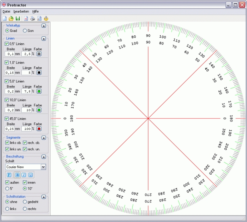Toggle the underline (U) font style button
Image resolution: width=247 pixels, height=222 pixels.
pos(31,175)
